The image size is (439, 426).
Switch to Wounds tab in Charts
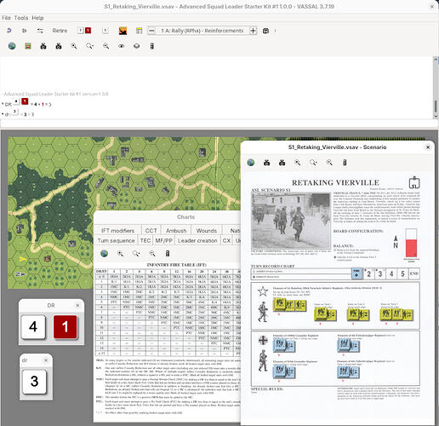pyautogui.click(x=207, y=230)
